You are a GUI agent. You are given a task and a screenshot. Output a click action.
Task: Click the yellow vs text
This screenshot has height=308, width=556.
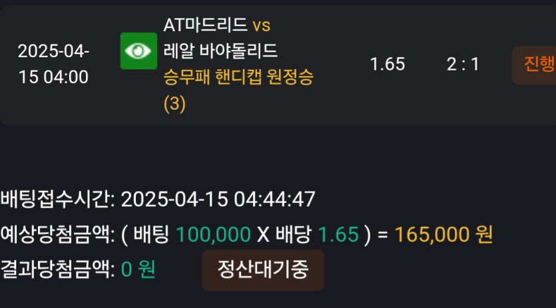click(x=261, y=25)
